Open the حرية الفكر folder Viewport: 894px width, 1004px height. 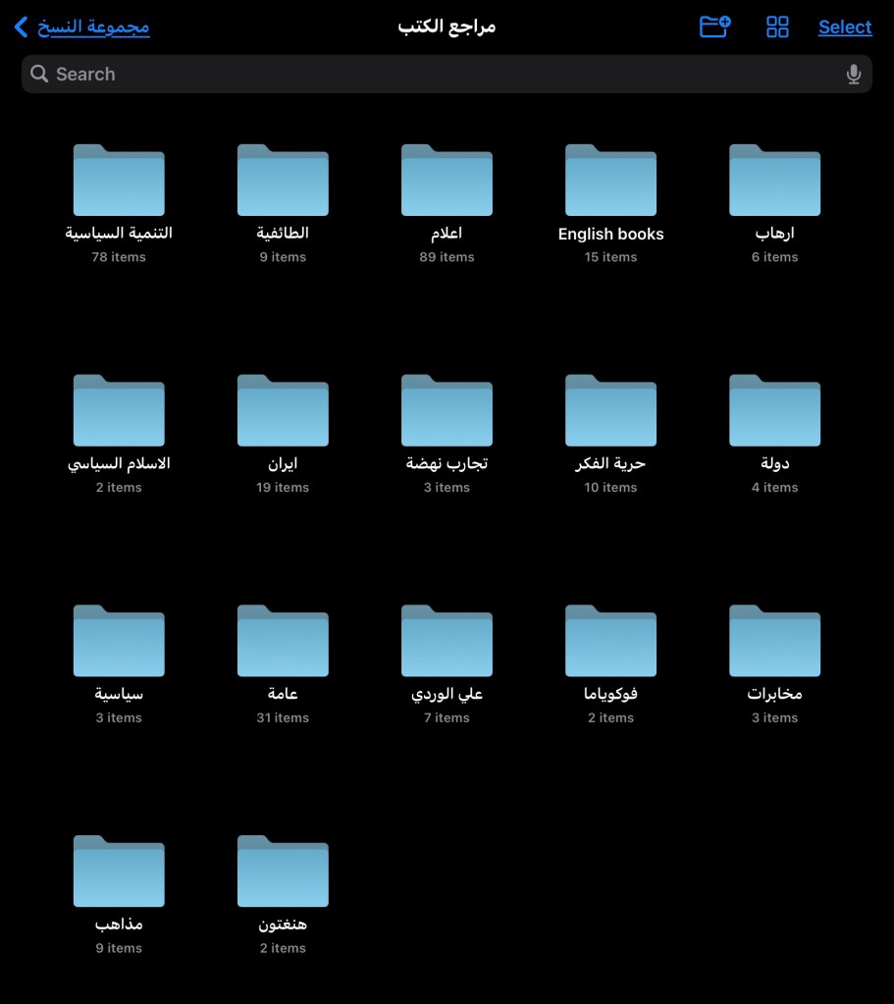pos(610,411)
